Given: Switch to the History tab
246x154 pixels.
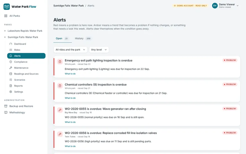Looking at the screenshot, I should click(x=83, y=38).
